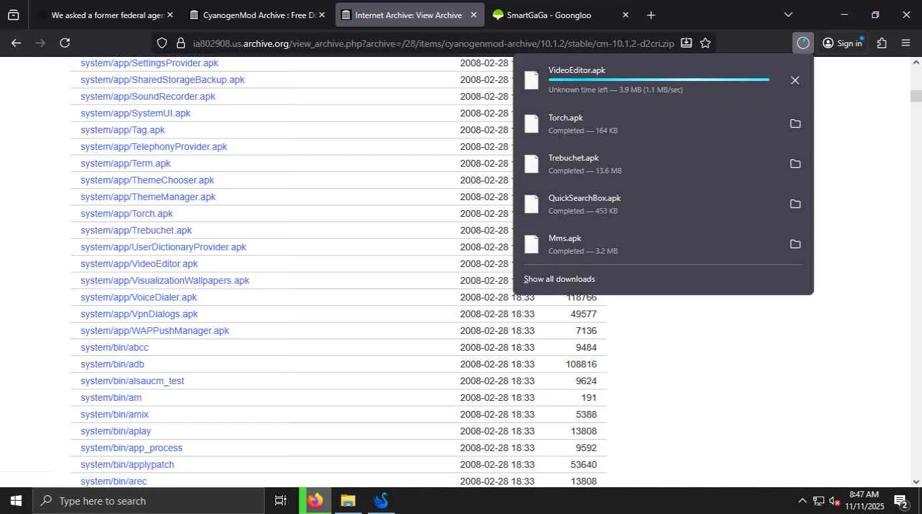This screenshot has height=514, width=922.
Task: Click the system/app/Term.apk link
Action: (125, 163)
